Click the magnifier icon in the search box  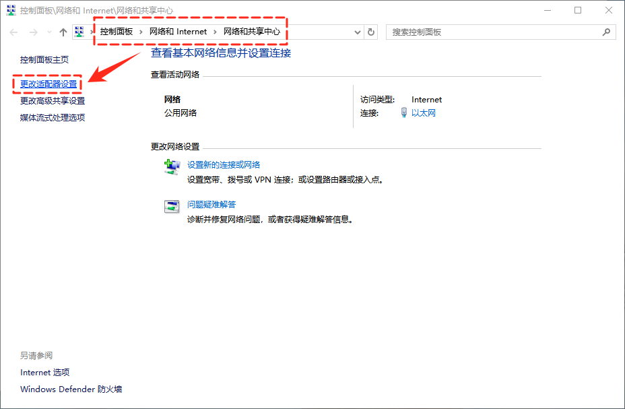[606, 32]
